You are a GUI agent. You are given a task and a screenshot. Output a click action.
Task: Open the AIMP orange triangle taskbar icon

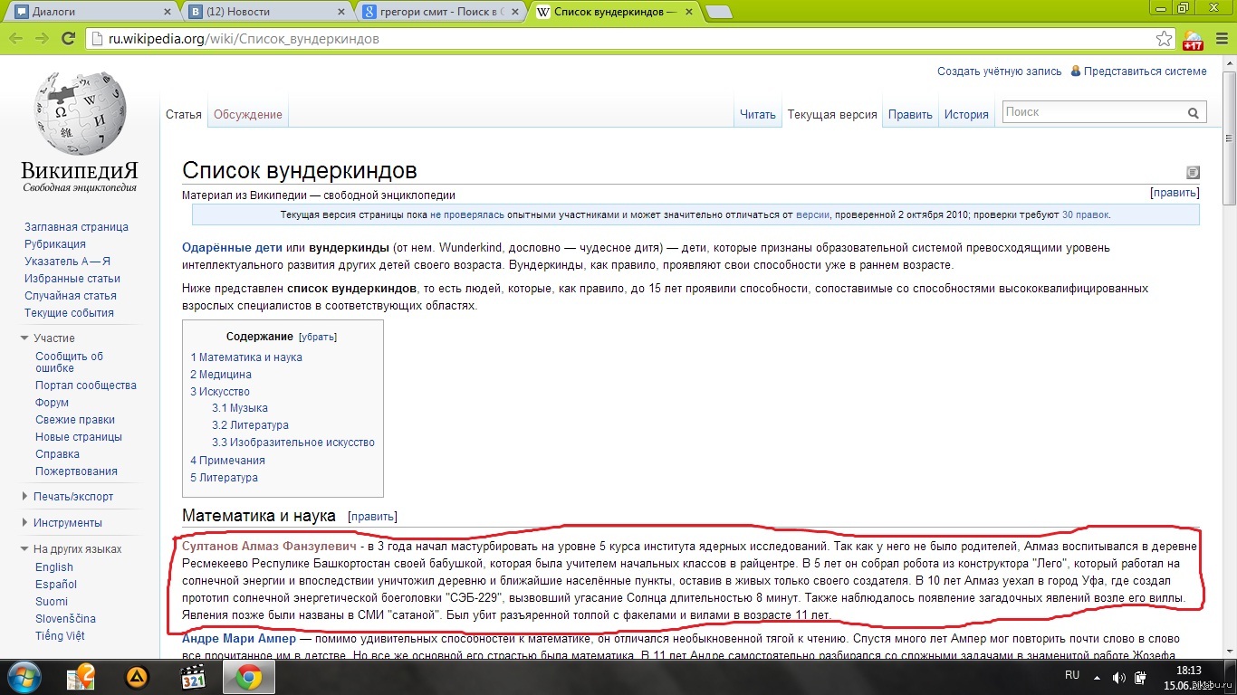coord(137,677)
